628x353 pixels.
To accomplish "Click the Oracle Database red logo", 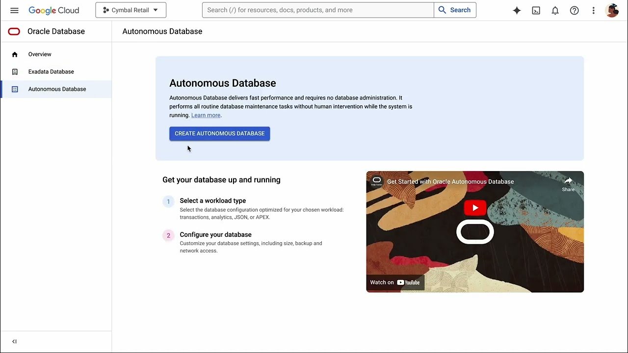I will tap(14, 31).
